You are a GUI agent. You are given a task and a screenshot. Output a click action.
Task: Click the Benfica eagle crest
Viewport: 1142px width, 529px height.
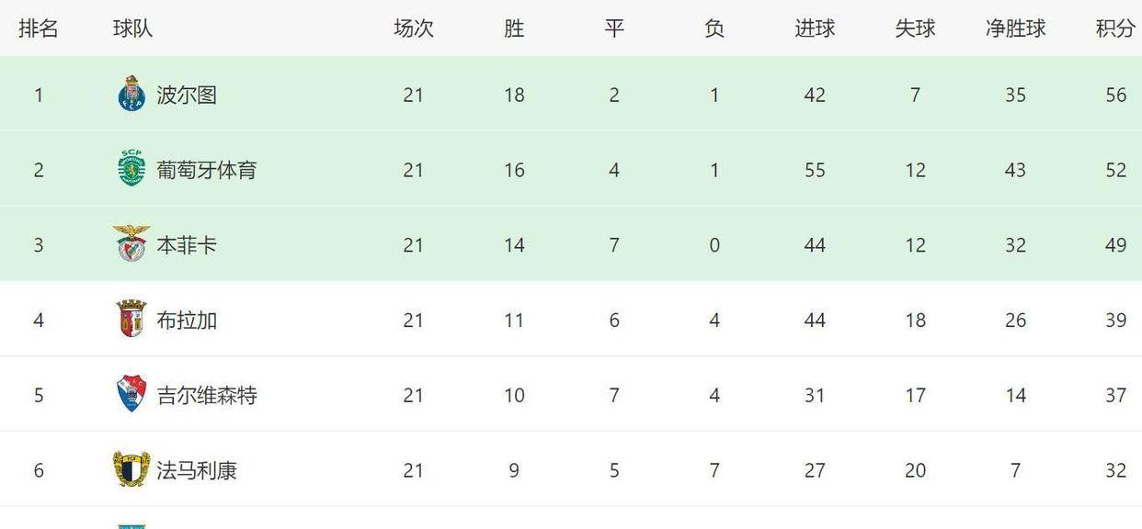(x=131, y=244)
